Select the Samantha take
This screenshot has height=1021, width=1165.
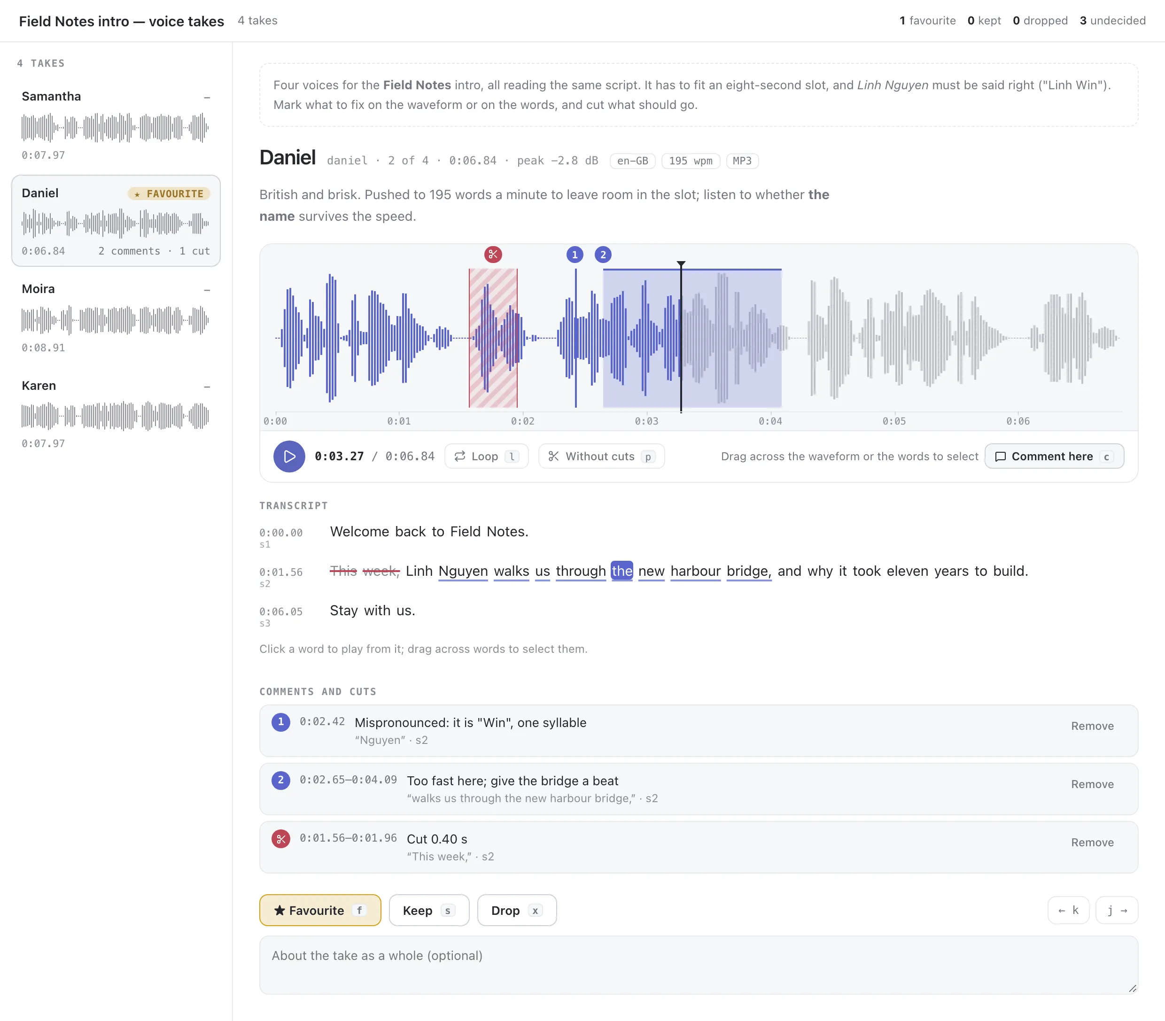coord(116,125)
